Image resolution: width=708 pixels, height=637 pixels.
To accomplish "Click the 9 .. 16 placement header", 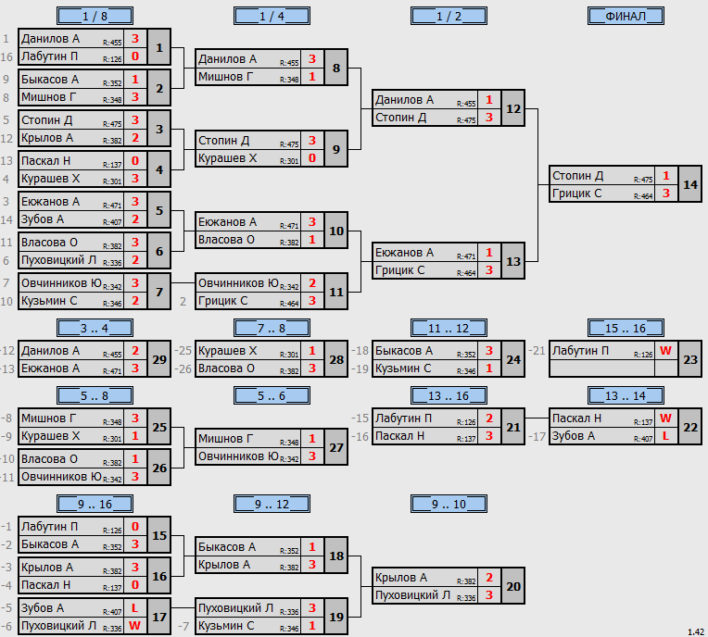I will pyautogui.click(x=95, y=504).
